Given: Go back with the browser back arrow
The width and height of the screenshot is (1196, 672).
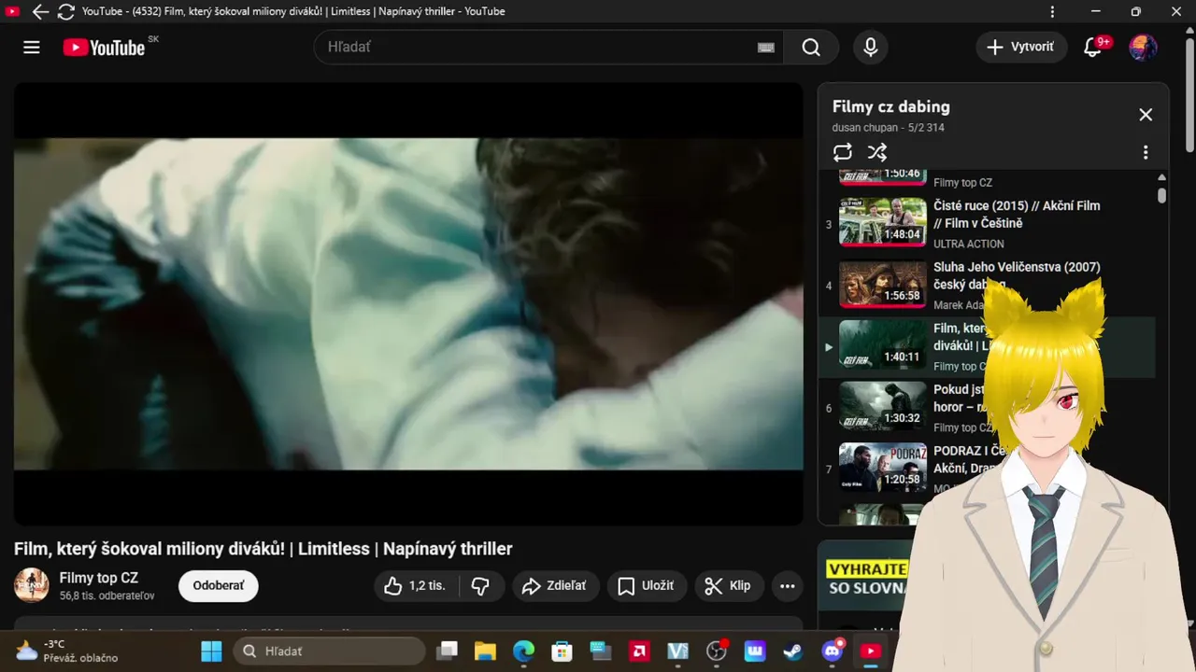Looking at the screenshot, I should point(40,12).
